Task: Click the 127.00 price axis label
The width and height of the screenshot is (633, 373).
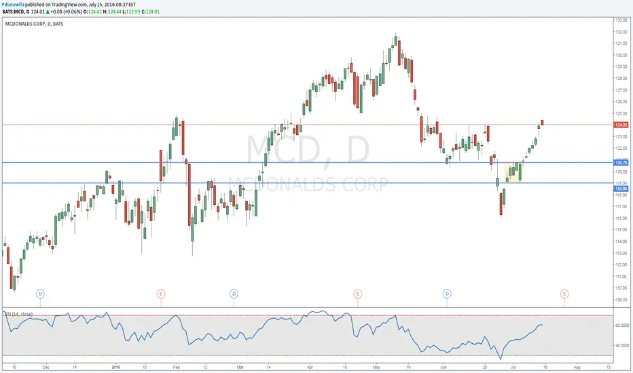Action: 621,90
